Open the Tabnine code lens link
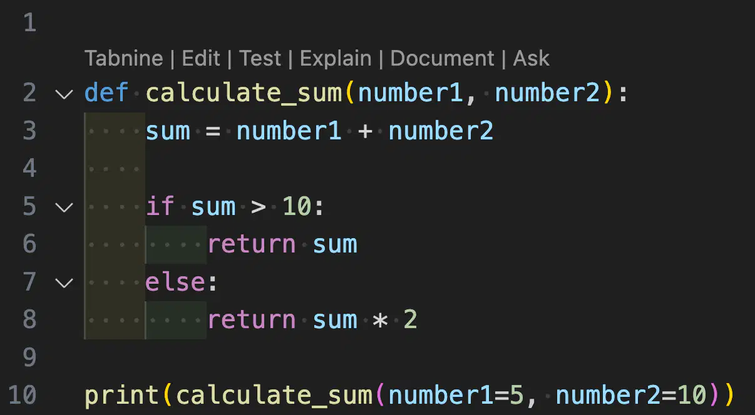 click(123, 59)
